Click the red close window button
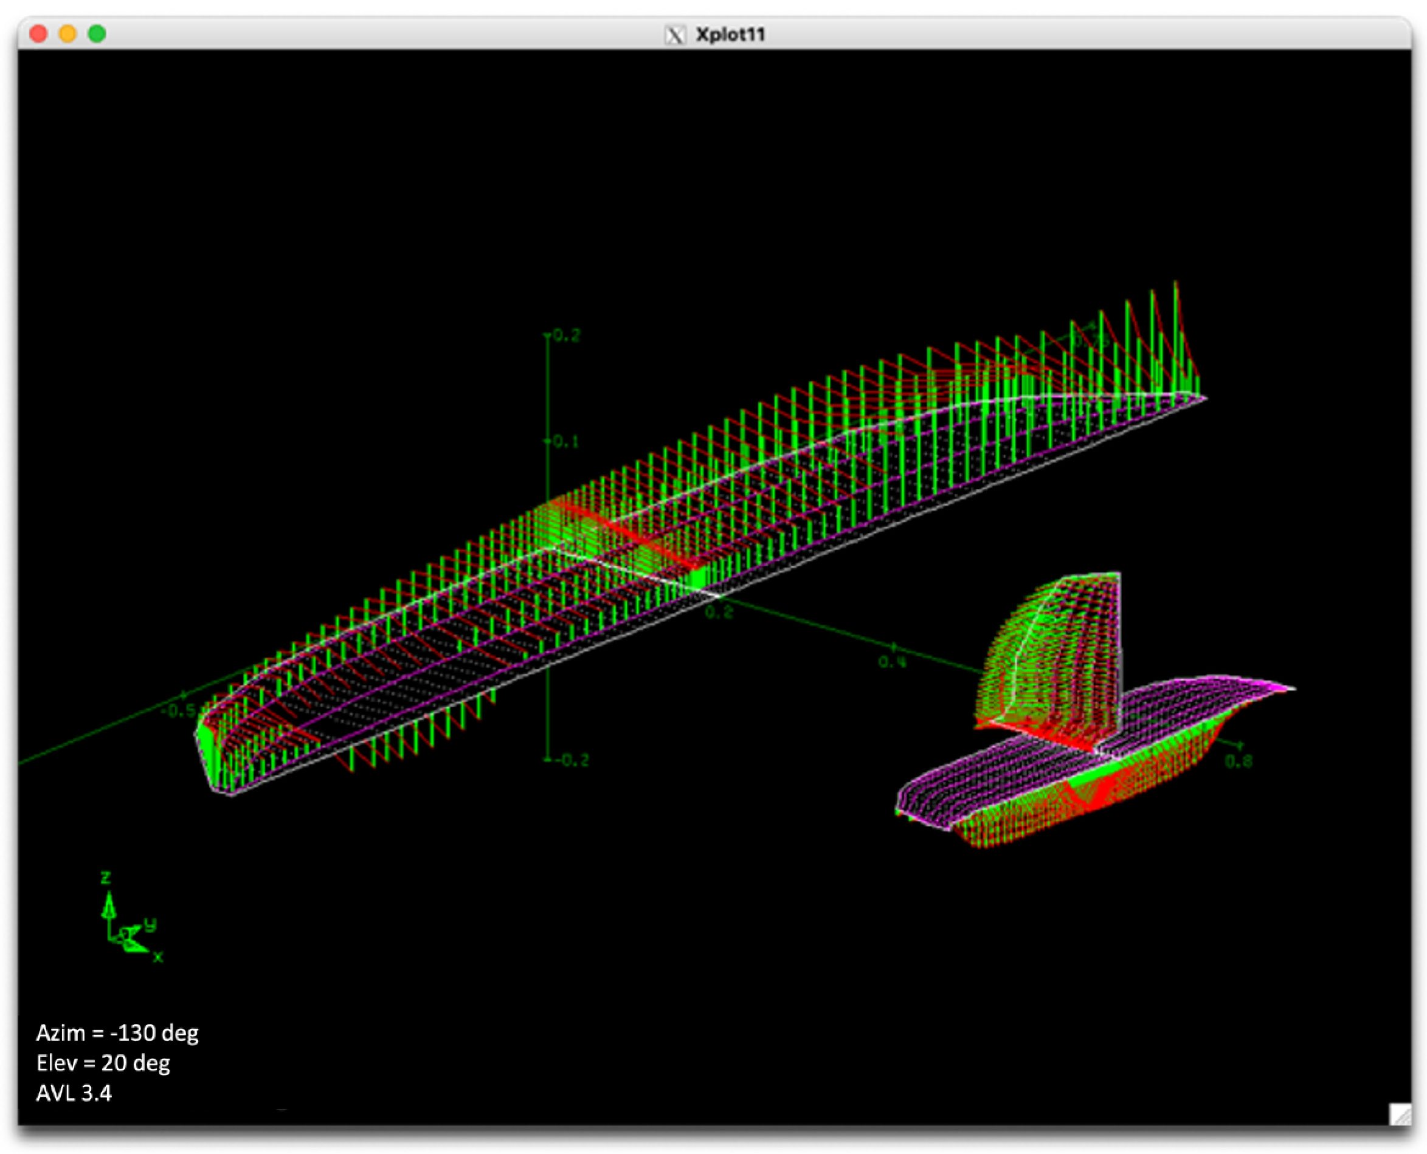 (38, 33)
